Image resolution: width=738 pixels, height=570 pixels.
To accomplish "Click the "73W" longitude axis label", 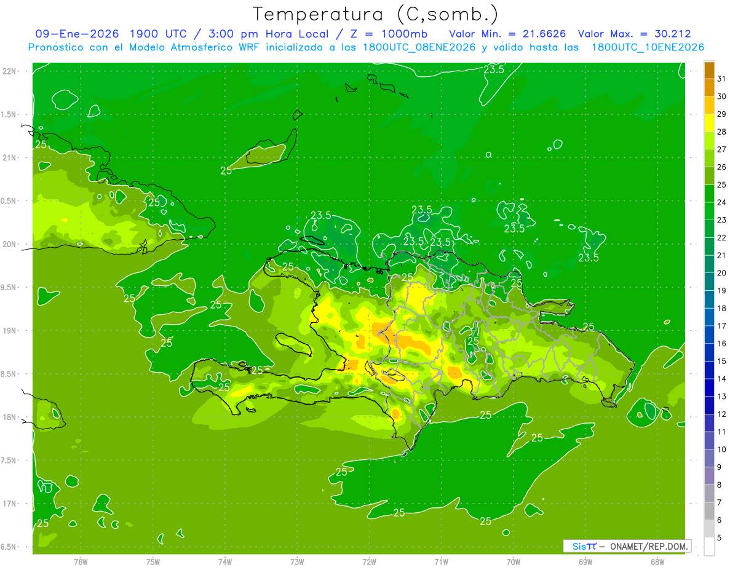I will pyautogui.click(x=297, y=562).
